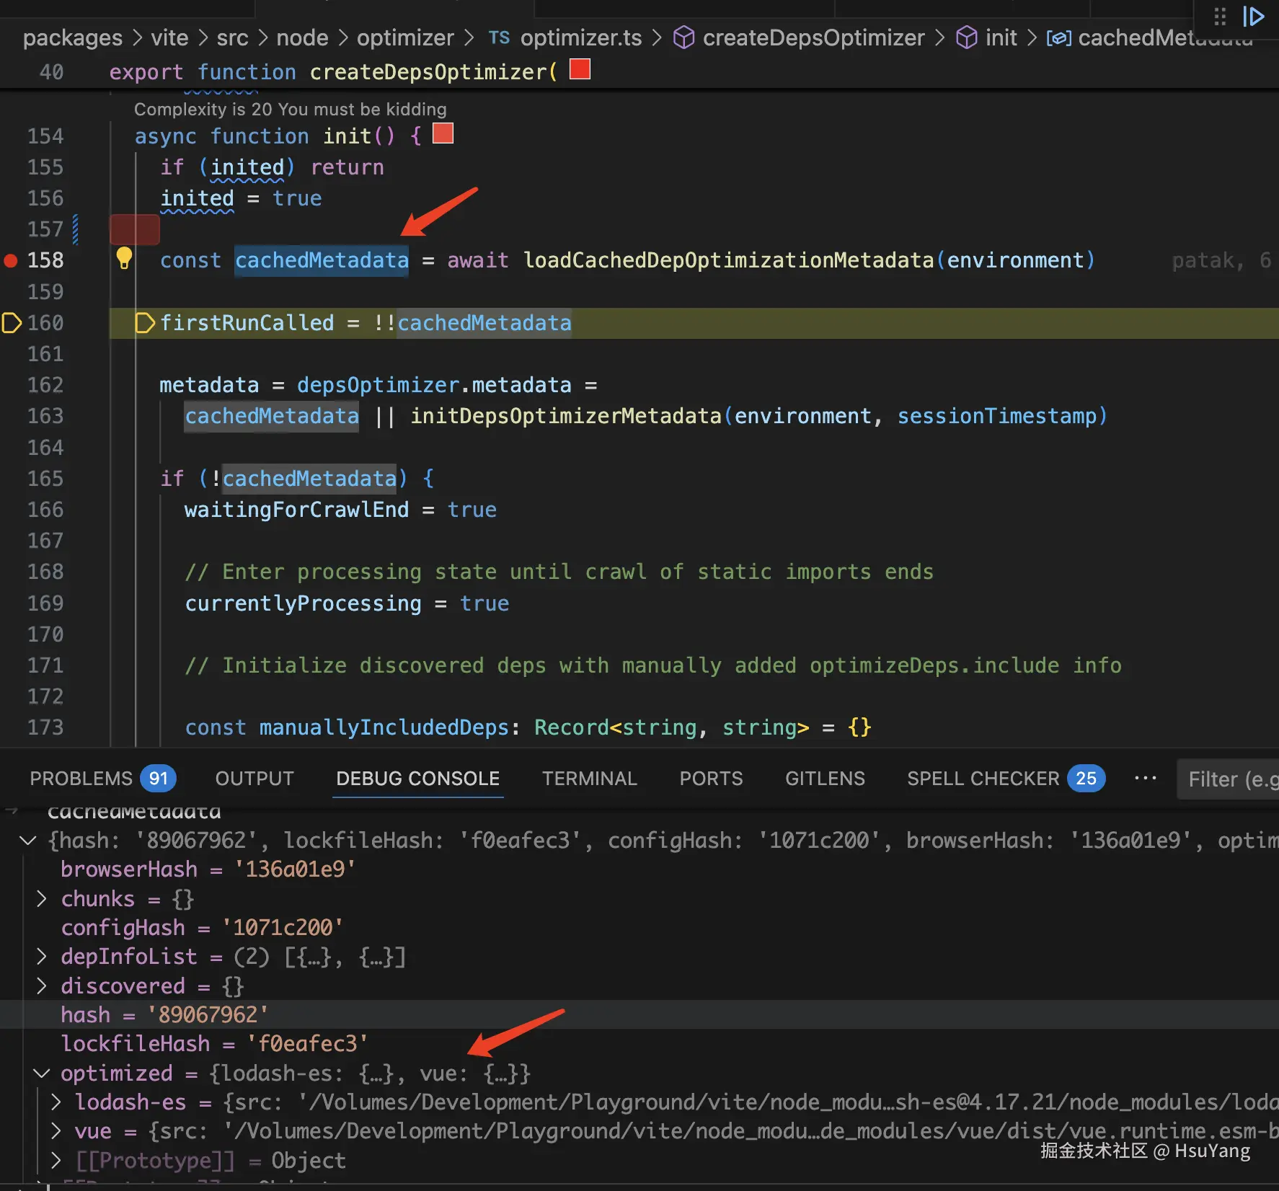Open the src breadcrumb
Image resolution: width=1279 pixels, height=1191 pixels.
tap(232, 37)
